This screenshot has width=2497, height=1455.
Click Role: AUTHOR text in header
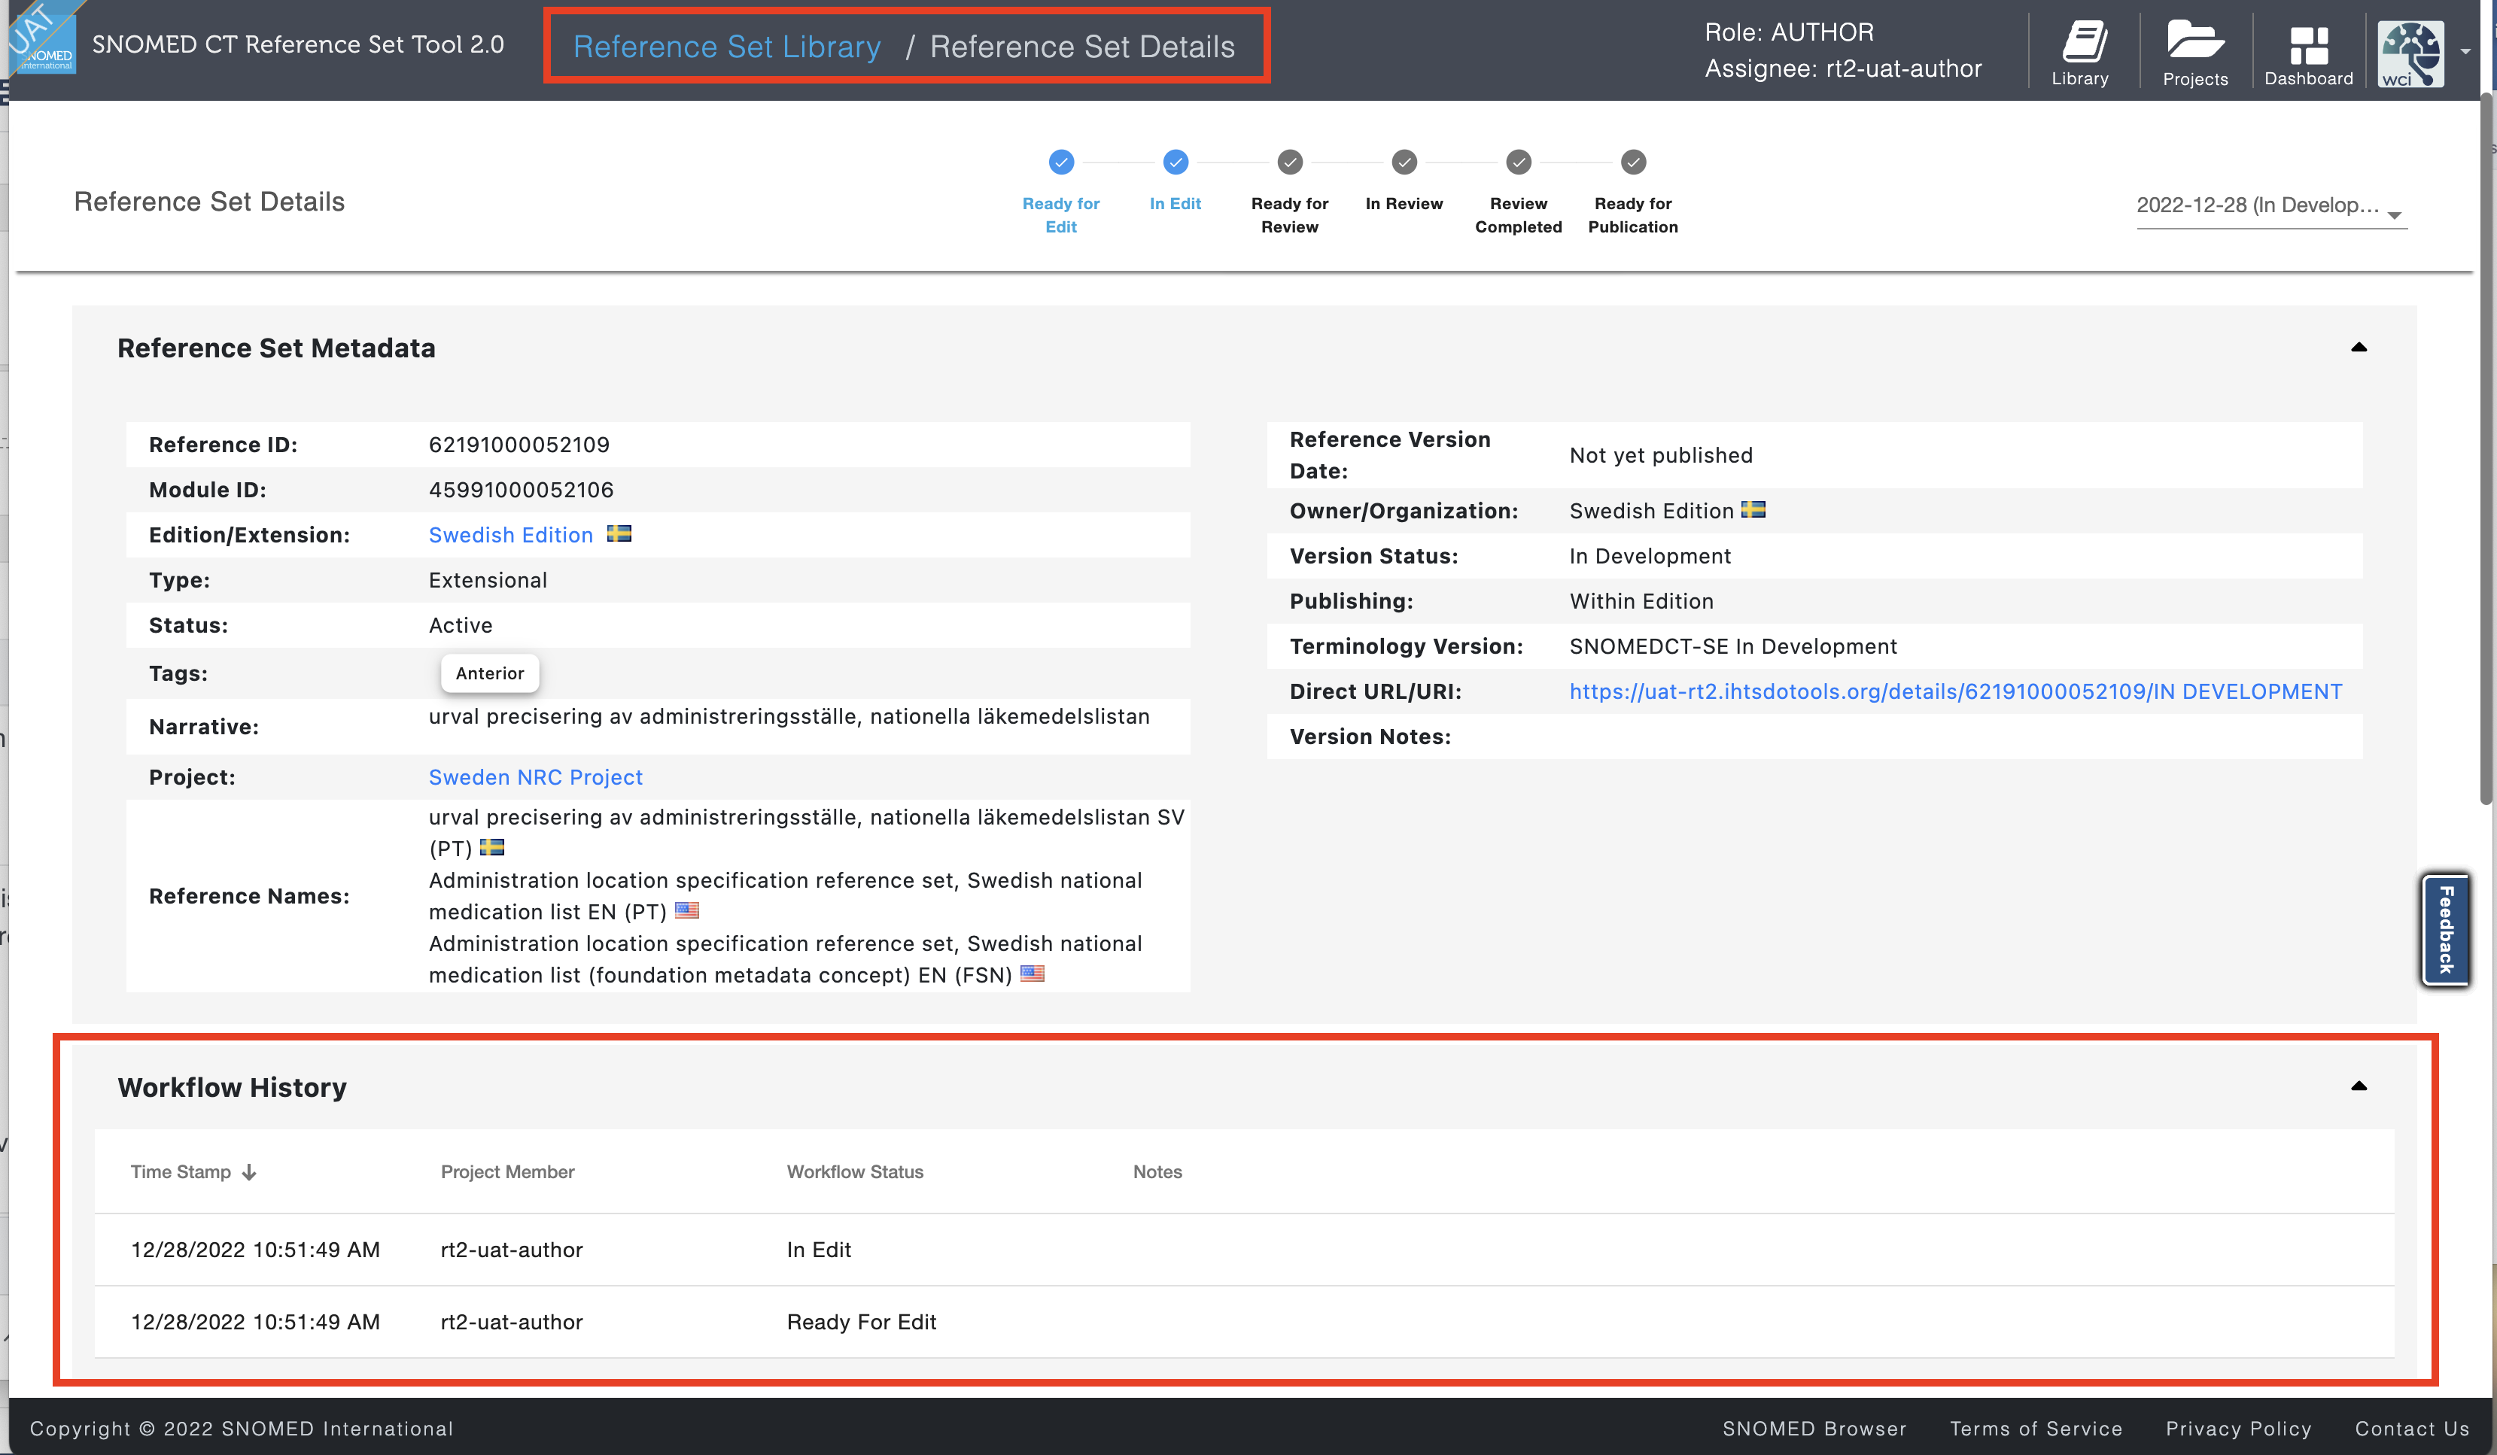tap(1789, 32)
